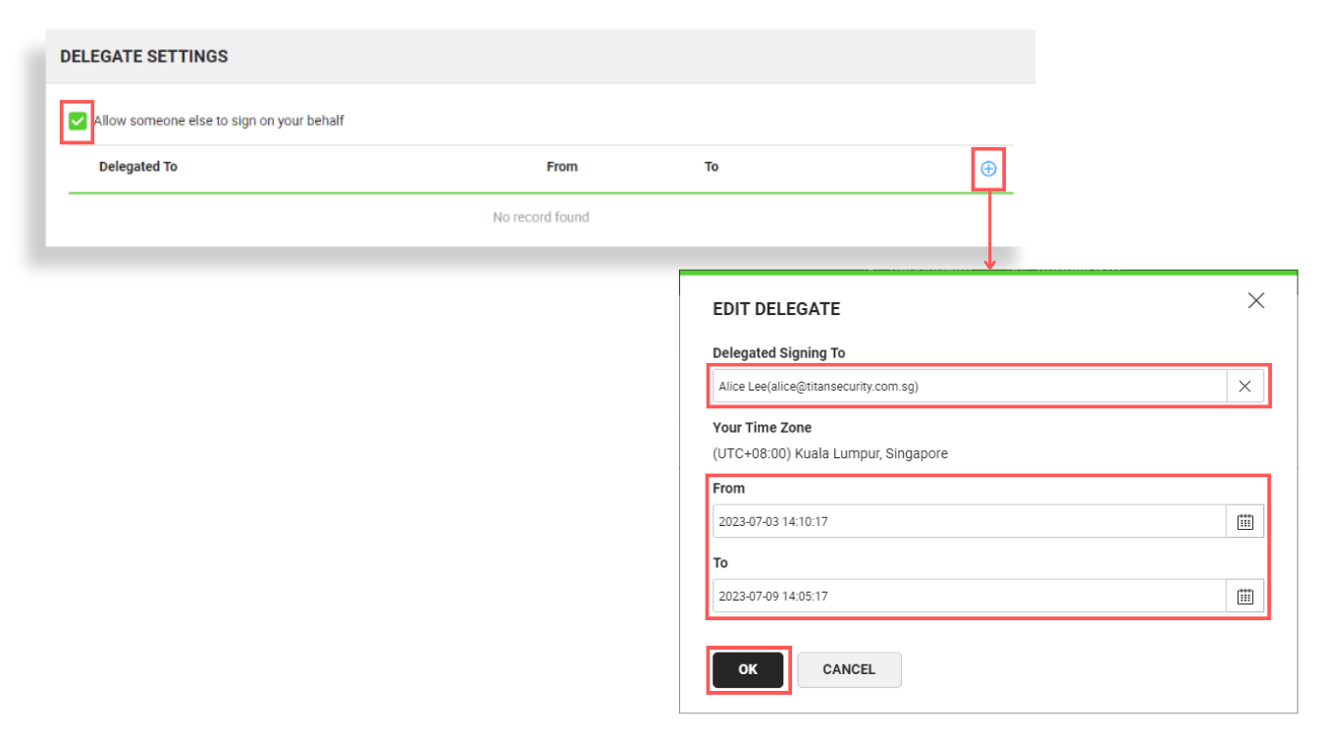
Task: Click the Your Time Zone label
Action: (762, 428)
